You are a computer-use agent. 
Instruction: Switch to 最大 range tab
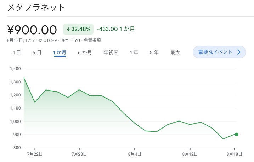[175, 52]
